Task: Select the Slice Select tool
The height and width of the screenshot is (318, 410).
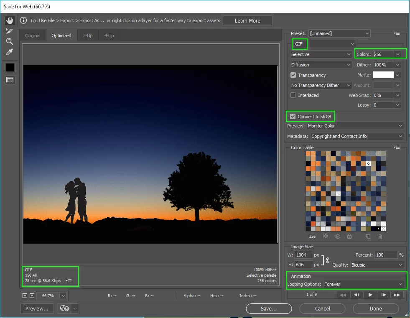Action: click(x=10, y=31)
